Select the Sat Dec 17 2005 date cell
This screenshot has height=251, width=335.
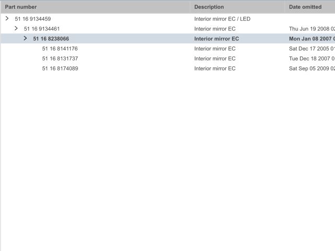[311, 49]
